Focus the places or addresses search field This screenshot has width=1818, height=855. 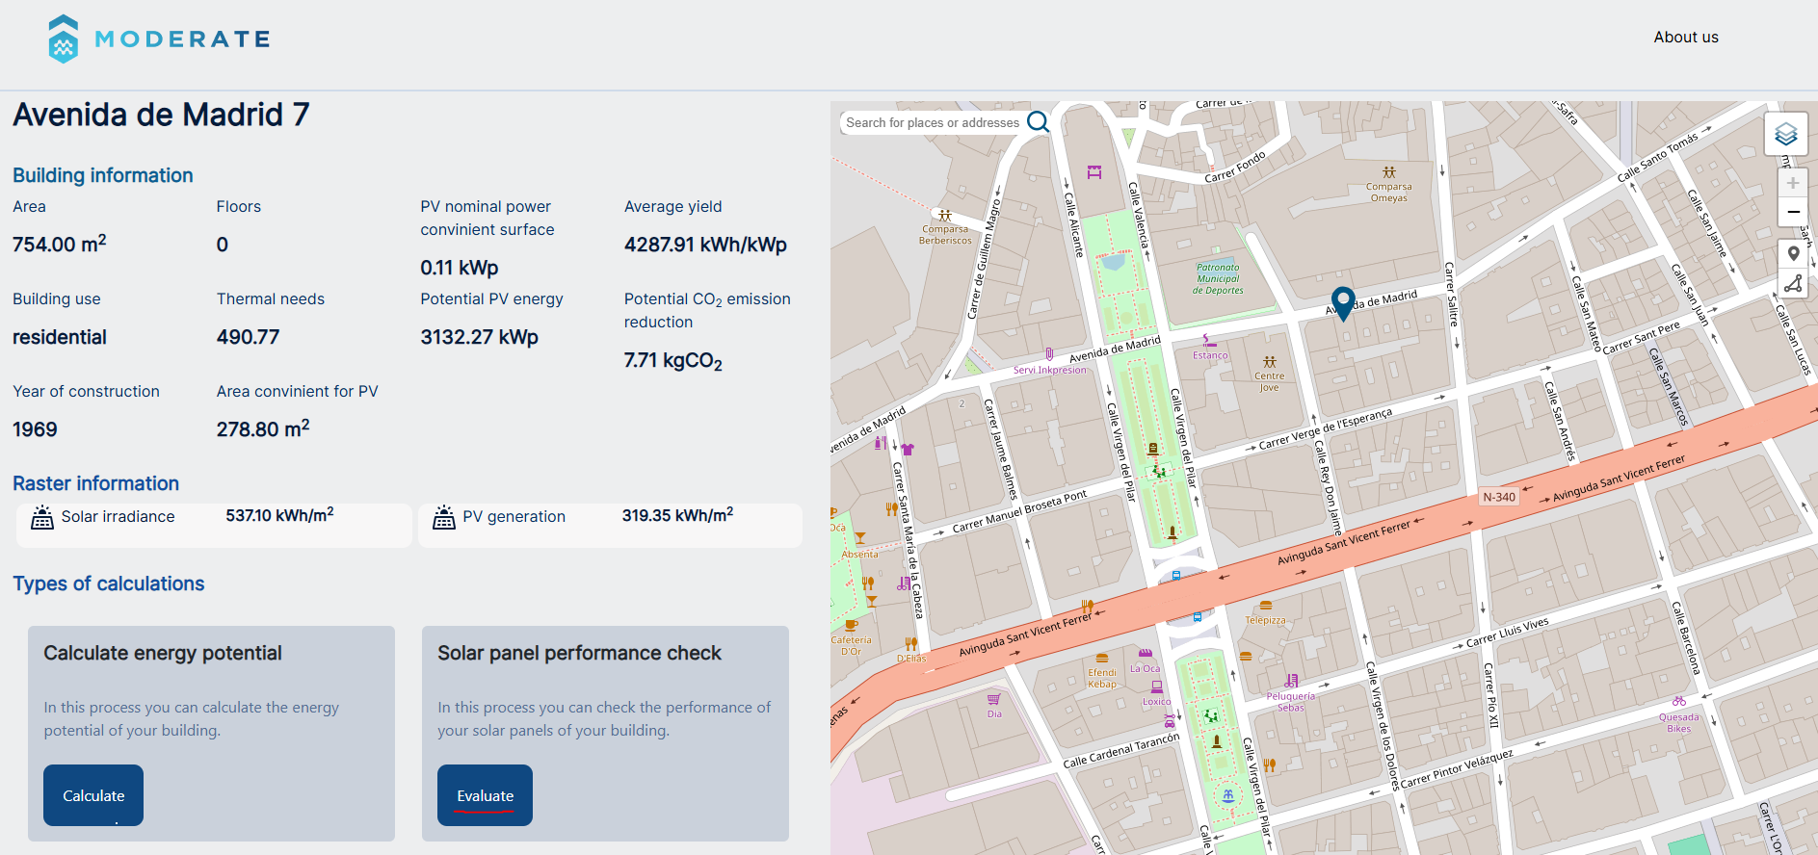click(x=932, y=123)
